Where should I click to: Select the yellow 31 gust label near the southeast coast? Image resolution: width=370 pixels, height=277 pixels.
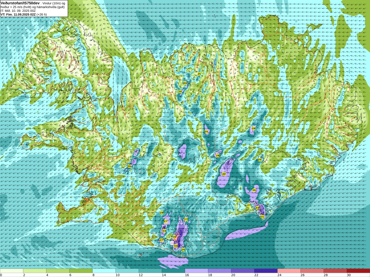click(x=262, y=217)
